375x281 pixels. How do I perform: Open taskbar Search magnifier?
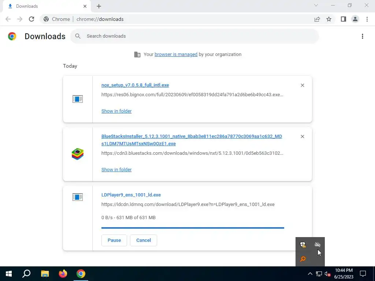(26, 274)
